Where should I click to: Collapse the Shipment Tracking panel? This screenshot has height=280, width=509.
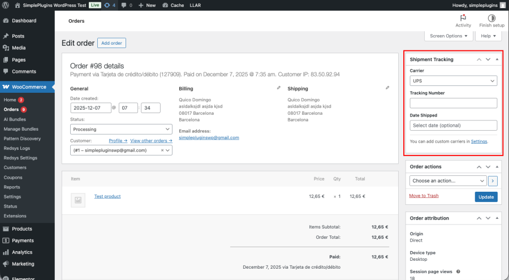coord(497,59)
